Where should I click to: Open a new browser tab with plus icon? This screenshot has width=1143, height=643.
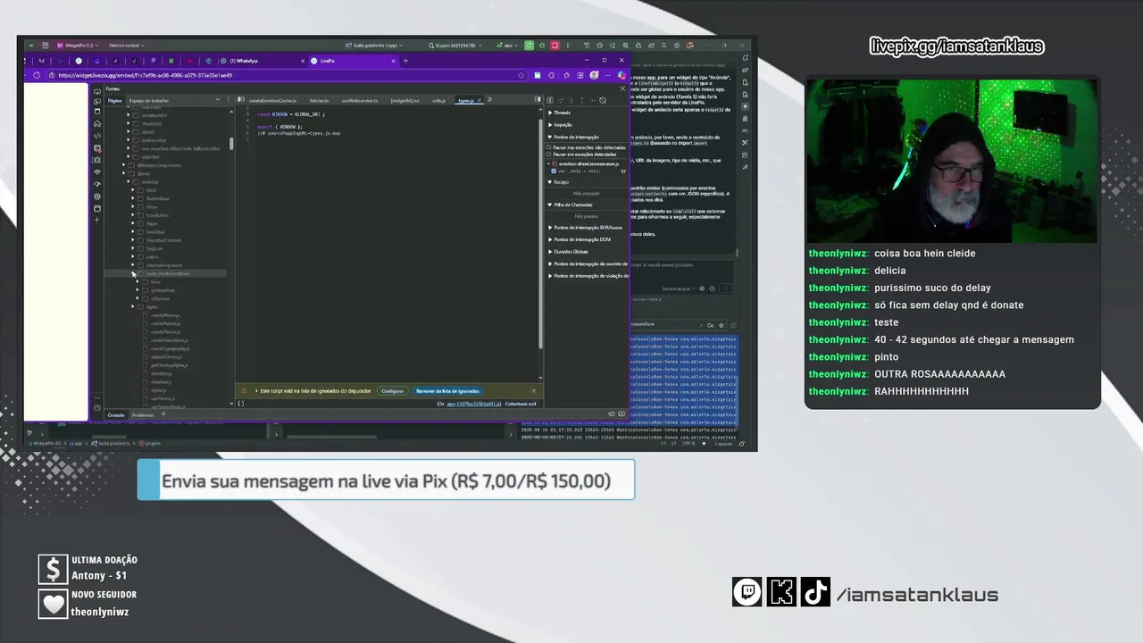pos(405,61)
